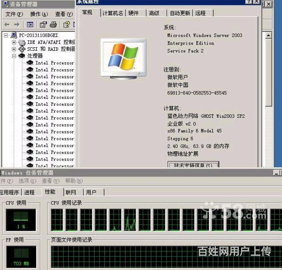Click the active CPU history graph with spikes
This screenshot has width=282, height=270.
tap(130, 220)
